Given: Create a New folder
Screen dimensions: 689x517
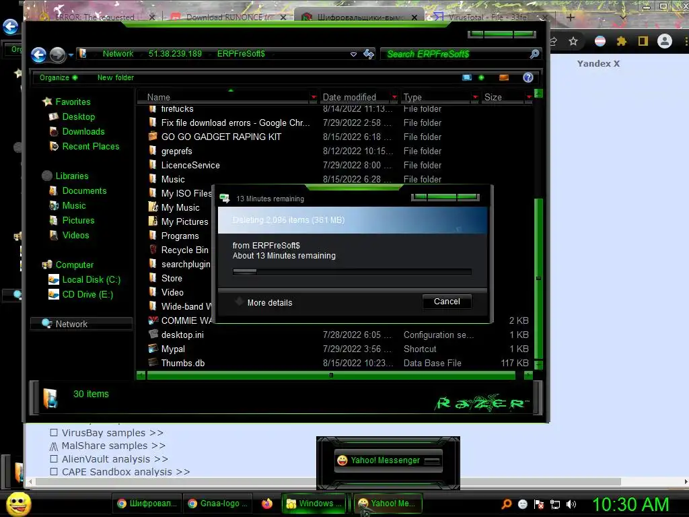Looking at the screenshot, I should pos(116,78).
